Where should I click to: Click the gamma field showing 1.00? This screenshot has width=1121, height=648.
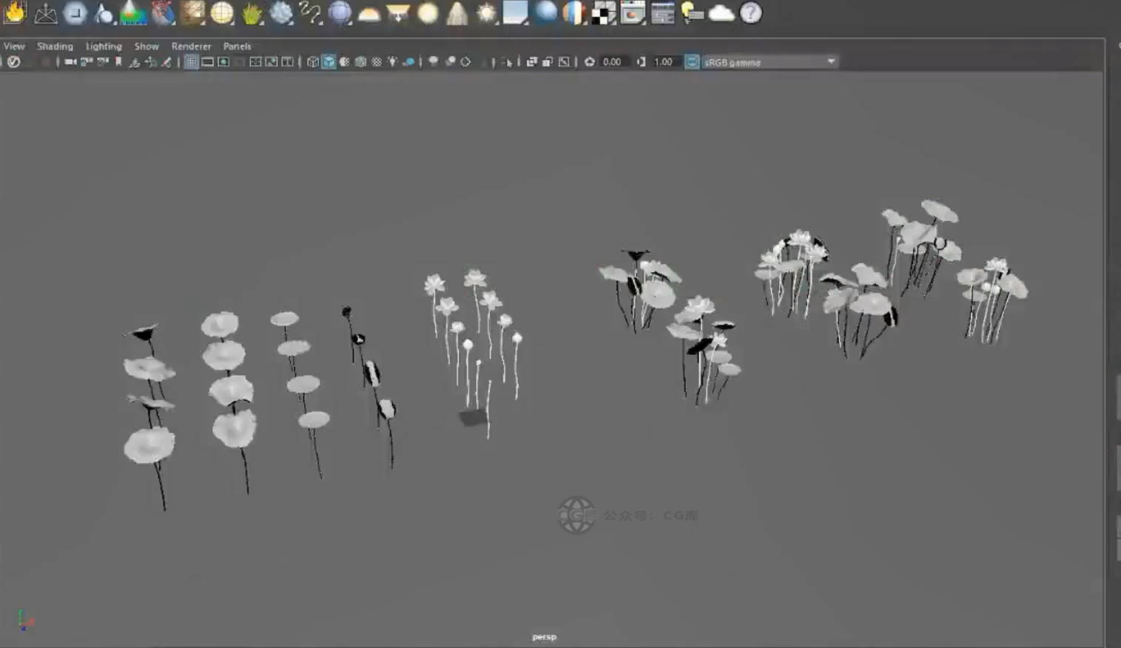[x=664, y=62]
